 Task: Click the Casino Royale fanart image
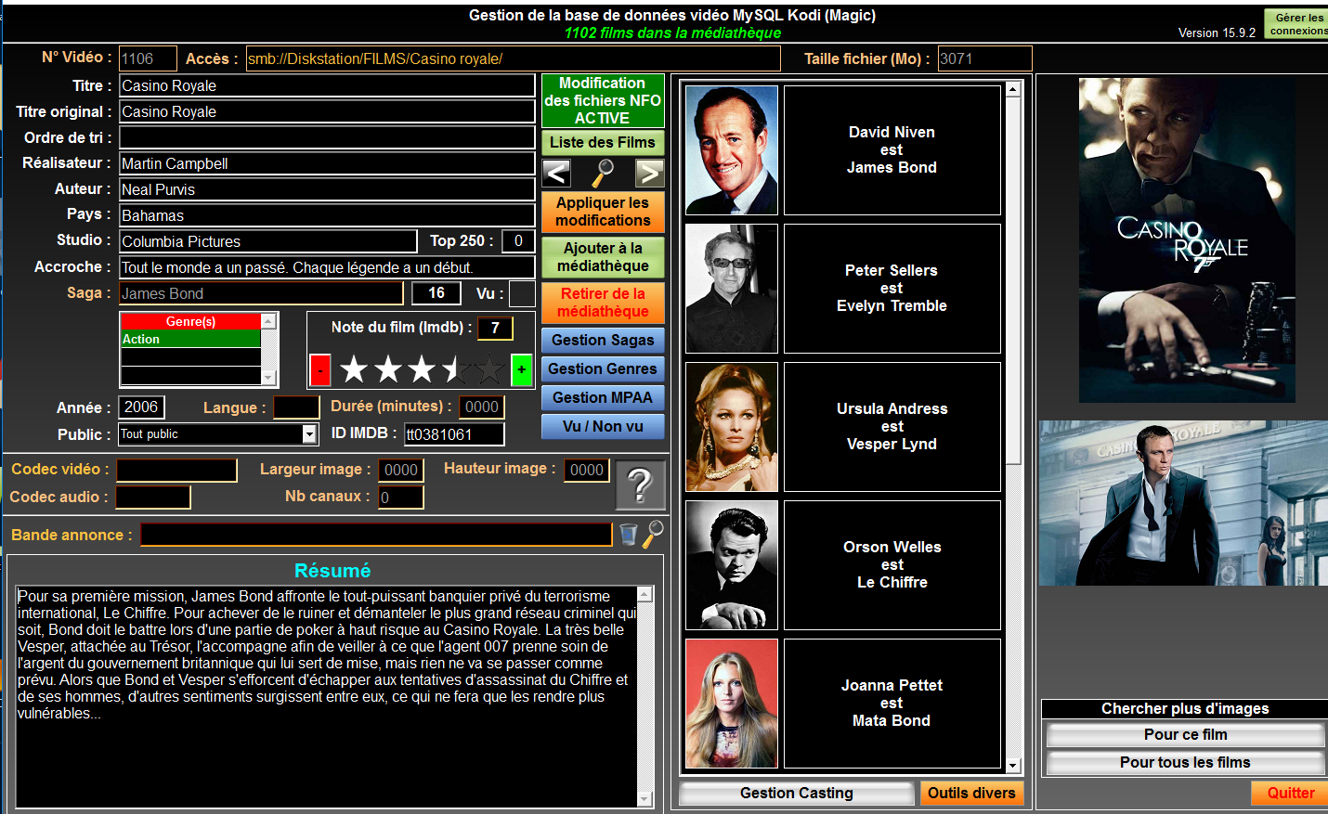click(x=1184, y=503)
